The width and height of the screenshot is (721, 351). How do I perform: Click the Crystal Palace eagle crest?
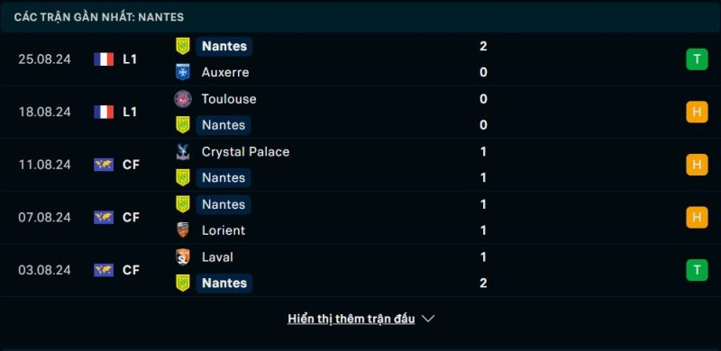(x=183, y=151)
